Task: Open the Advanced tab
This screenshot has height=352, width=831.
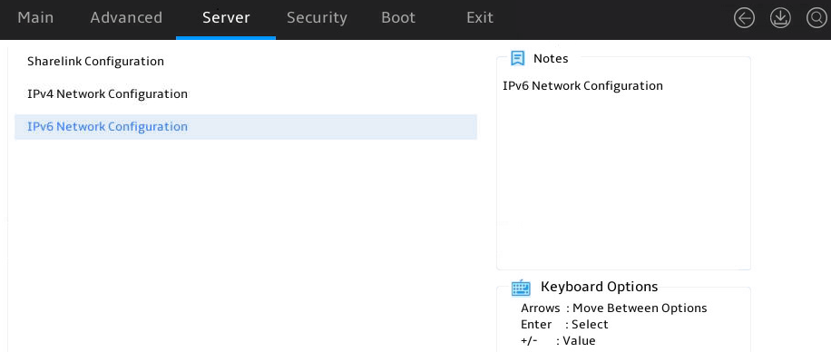Action: tap(126, 17)
